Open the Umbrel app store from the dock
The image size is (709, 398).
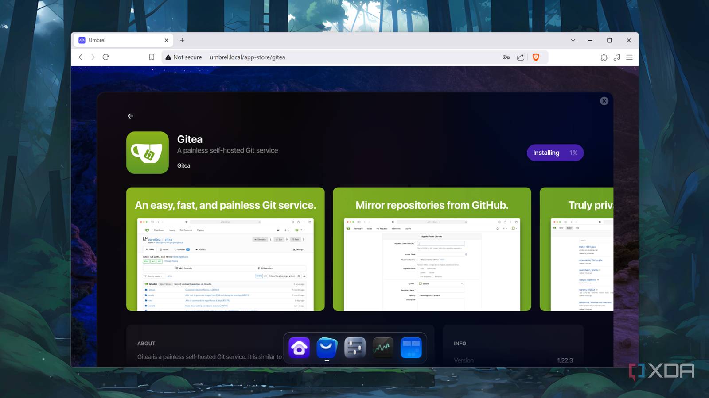(x=327, y=348)
